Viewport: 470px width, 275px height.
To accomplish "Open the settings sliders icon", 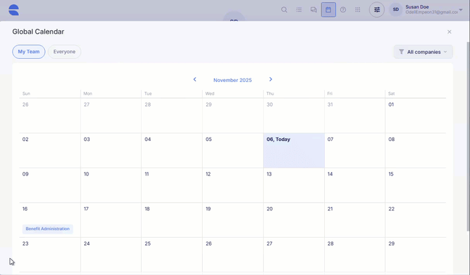I will [x=377, y=10].
